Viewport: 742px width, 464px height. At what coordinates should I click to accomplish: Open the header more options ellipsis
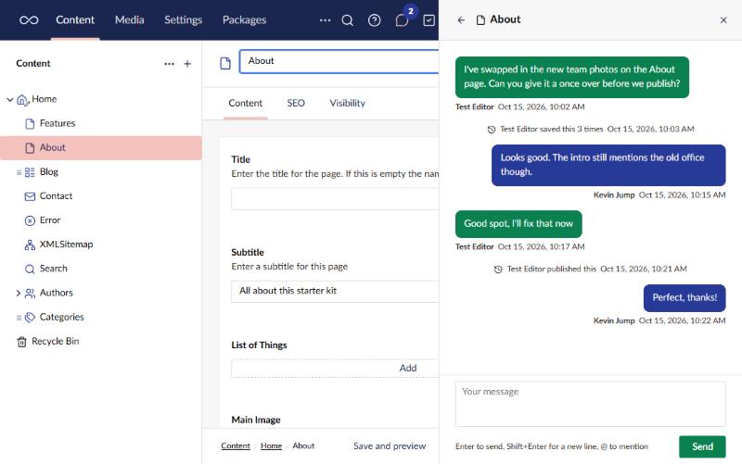(326, 19)
